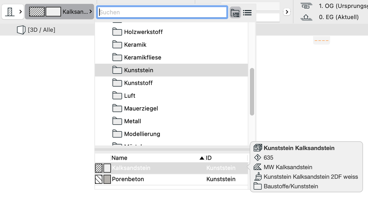Click the 3D / Alle view icon

(x=21, y=30)
